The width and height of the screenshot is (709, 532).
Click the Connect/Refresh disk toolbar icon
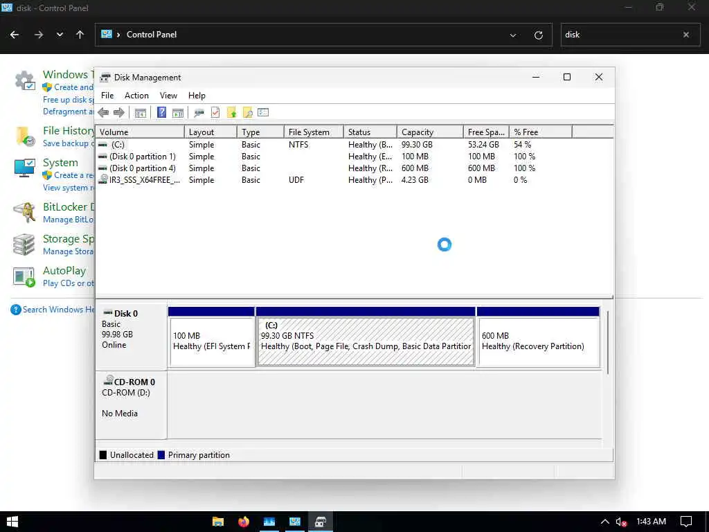[x=199, y=113]
